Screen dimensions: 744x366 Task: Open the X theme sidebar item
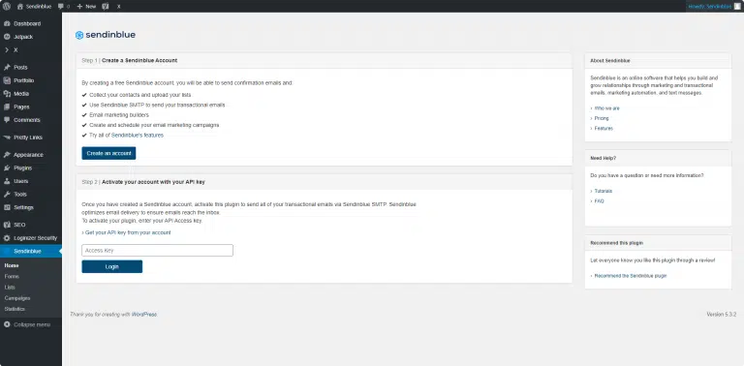click(x=31, y=49)
